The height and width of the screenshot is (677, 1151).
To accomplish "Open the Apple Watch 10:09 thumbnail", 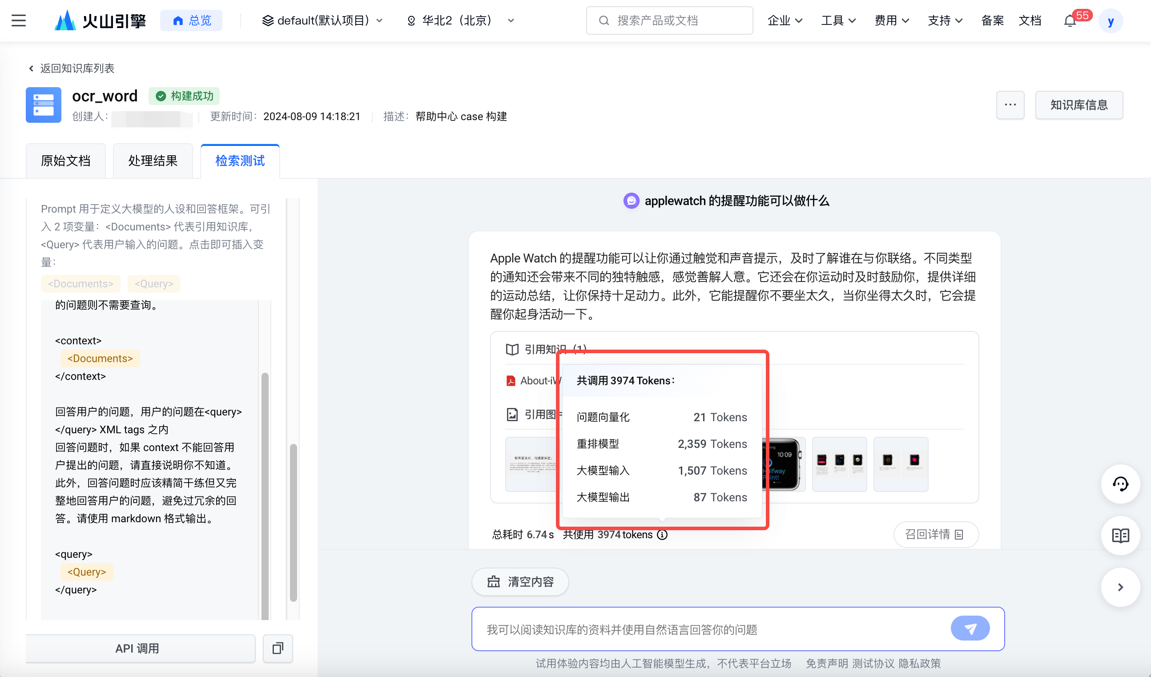I will click(784, 464).
